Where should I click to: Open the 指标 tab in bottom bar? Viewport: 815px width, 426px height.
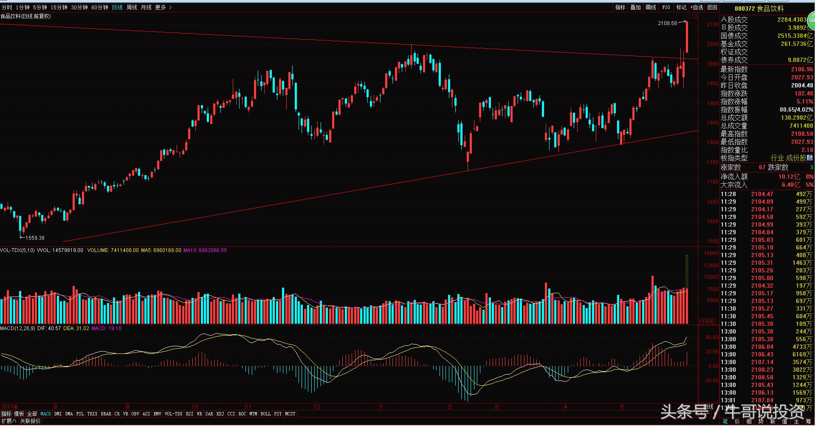point(6,414)
